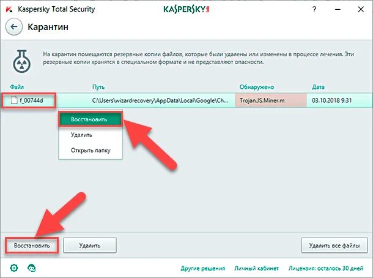Open settings via the gear icon
This screenshot has height=278, width=373.
tap(14, 268)
